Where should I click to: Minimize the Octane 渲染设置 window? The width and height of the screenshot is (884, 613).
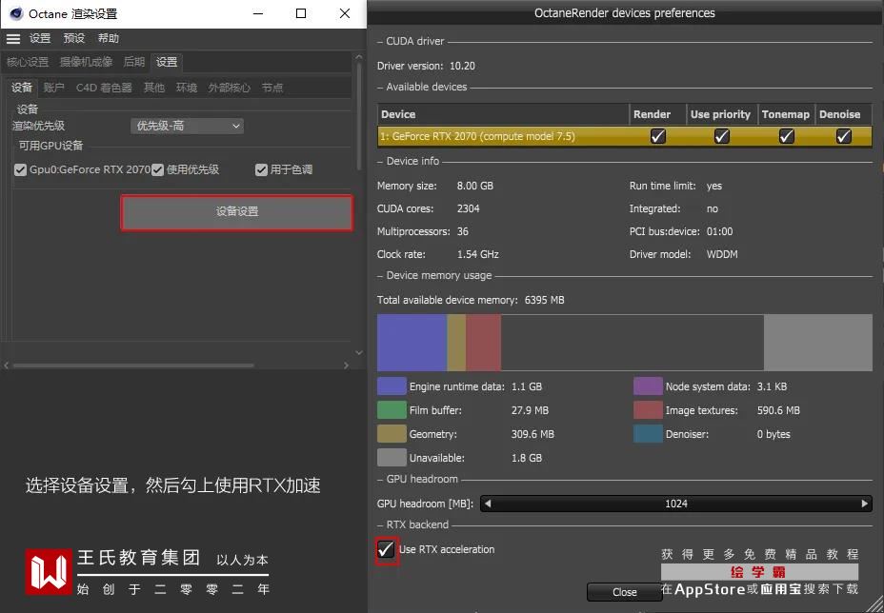pyautogui.click(x=258, y=13)
